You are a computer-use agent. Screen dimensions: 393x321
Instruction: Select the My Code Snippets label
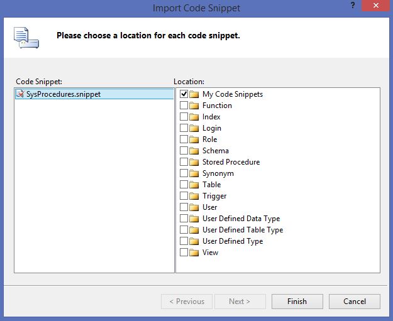233,94
